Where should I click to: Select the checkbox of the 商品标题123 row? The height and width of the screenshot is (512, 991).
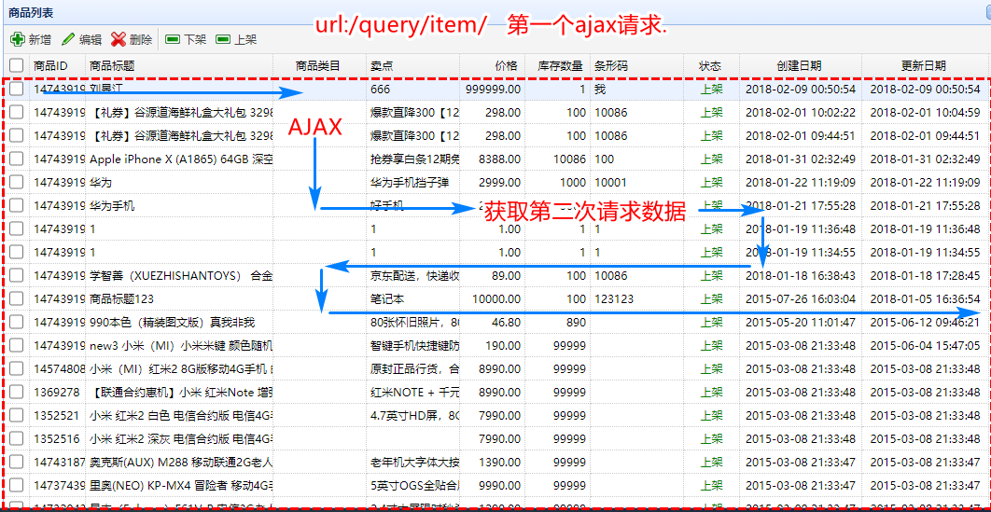(x=17, y=298)
